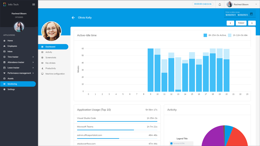Expand the Performance management submenu
260x146 pixels.
pyautogui.click(x=33, y=73)
